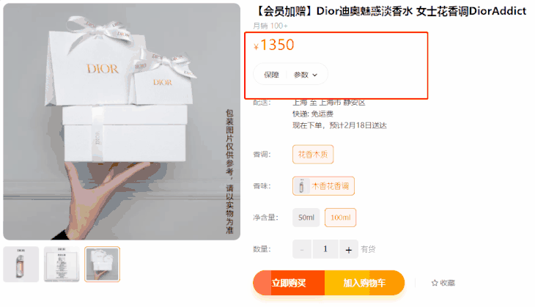Open the first perfume bottle thumbnail
This screenshot has width=535, height=307.
(21, 265)
